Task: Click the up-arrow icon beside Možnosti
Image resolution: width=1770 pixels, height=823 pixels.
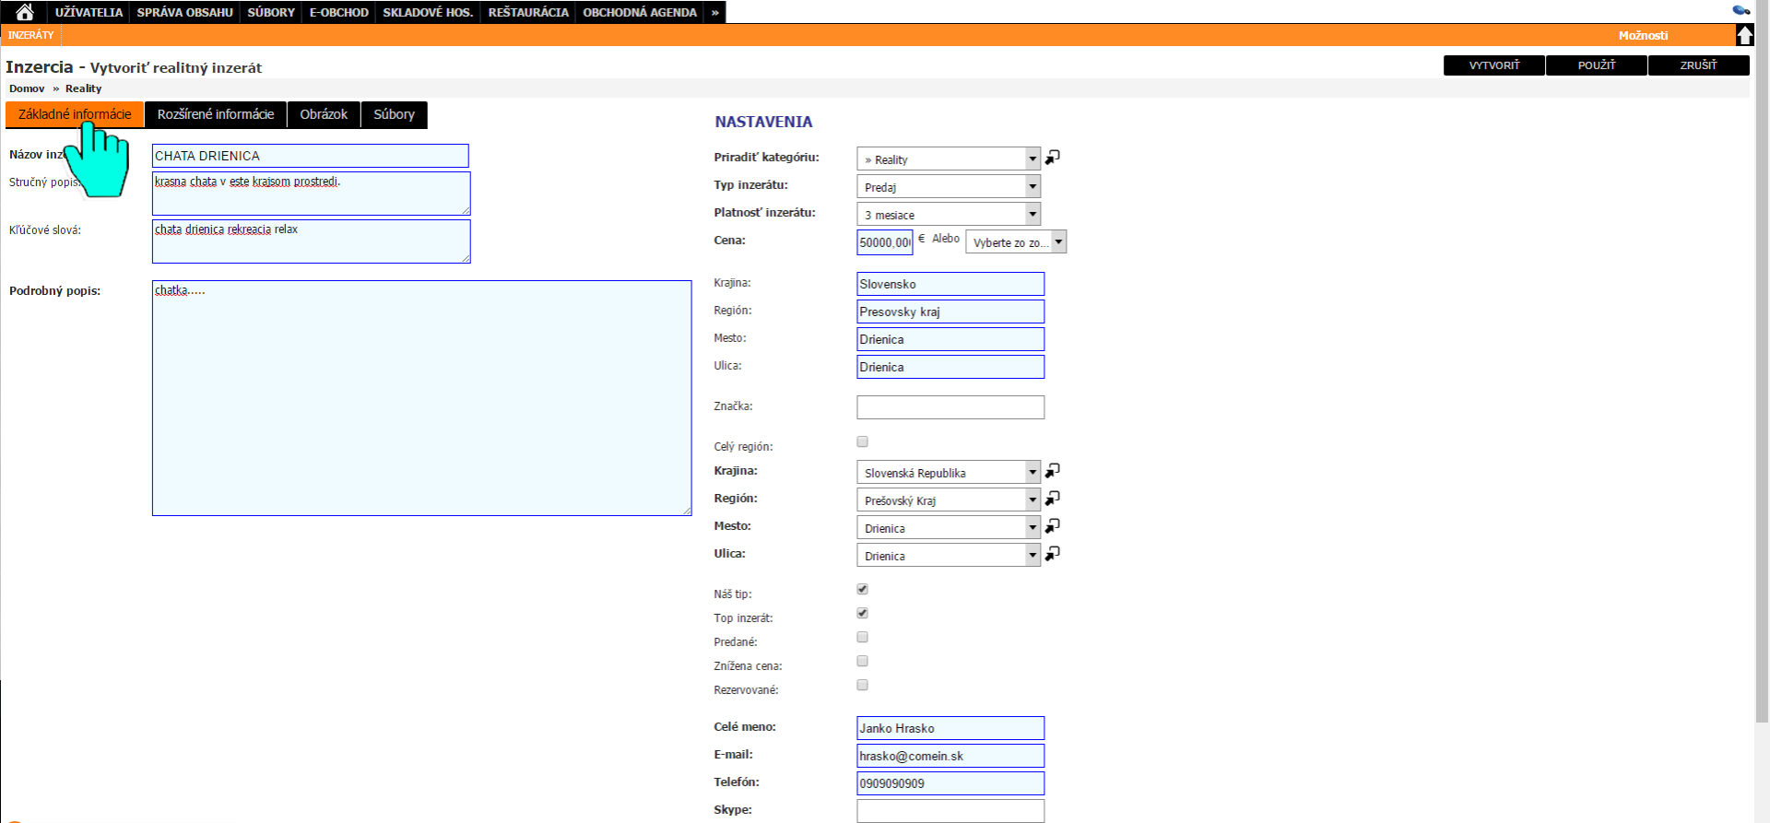Action: pyautogui.click(x=1744, y=35)
